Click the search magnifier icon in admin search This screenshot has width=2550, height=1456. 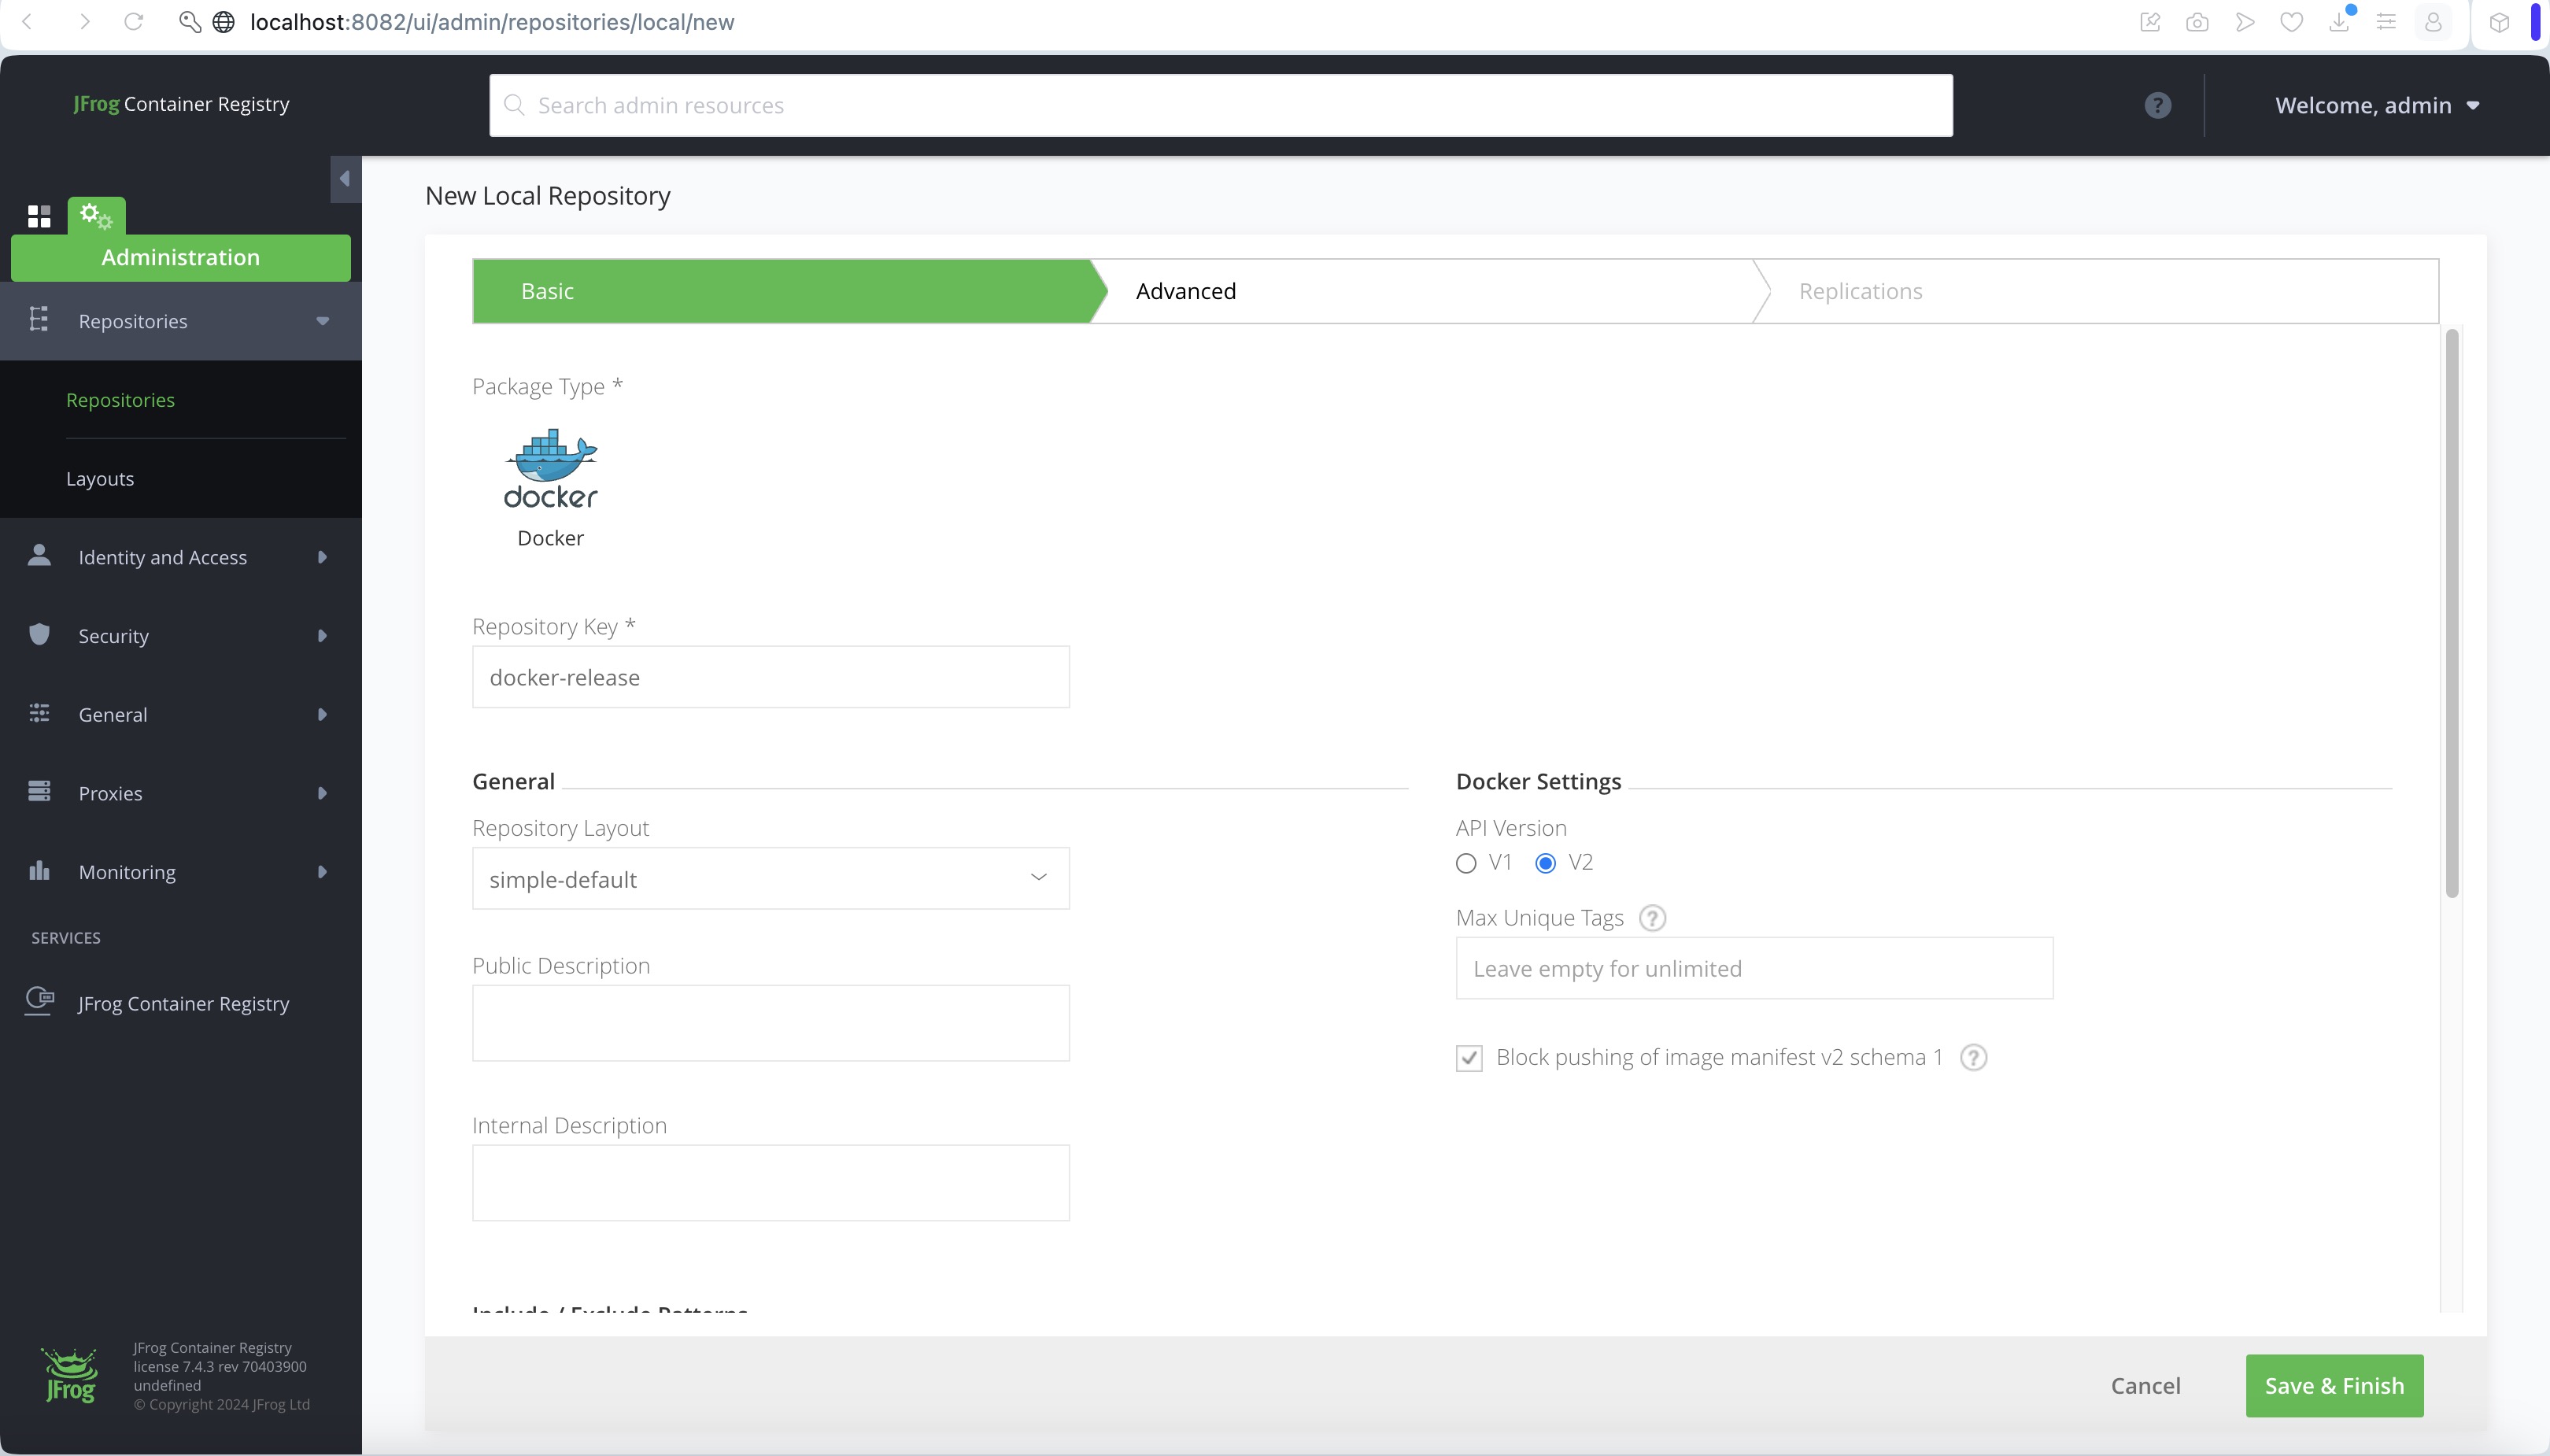(514, 105)
